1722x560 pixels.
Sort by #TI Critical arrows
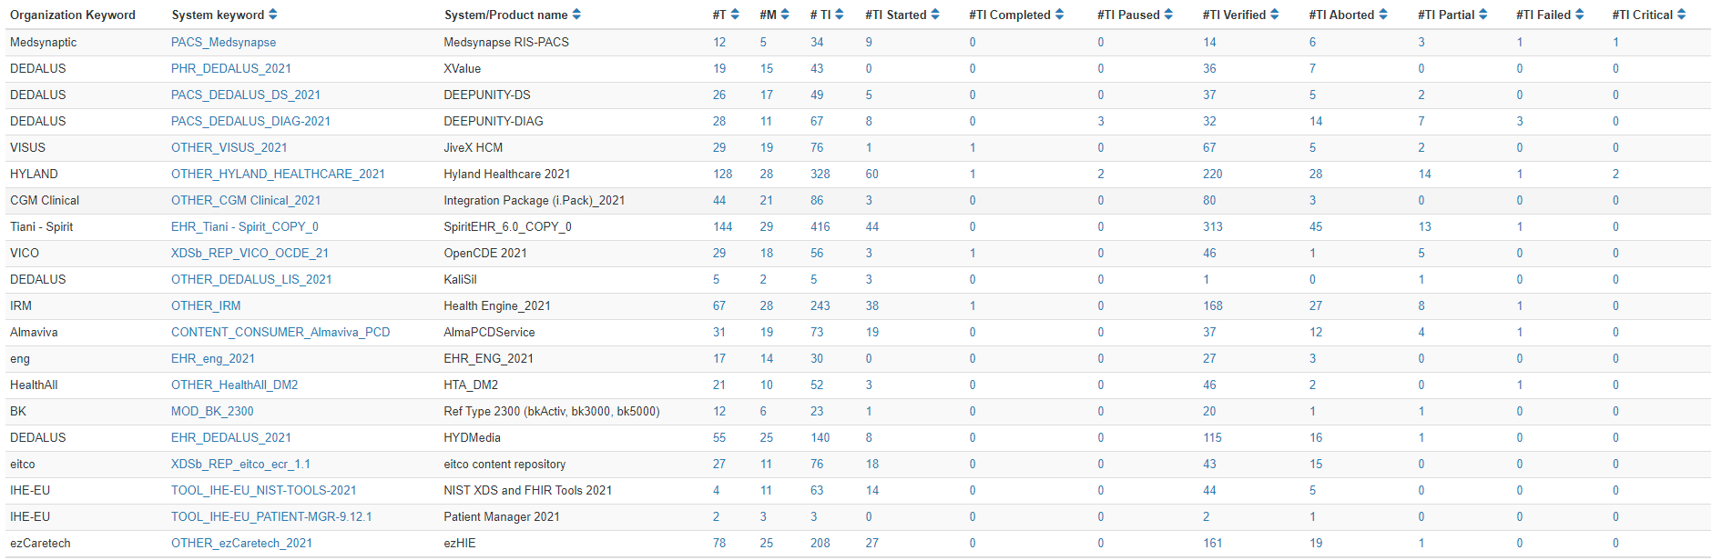[x=1681, y=15]
